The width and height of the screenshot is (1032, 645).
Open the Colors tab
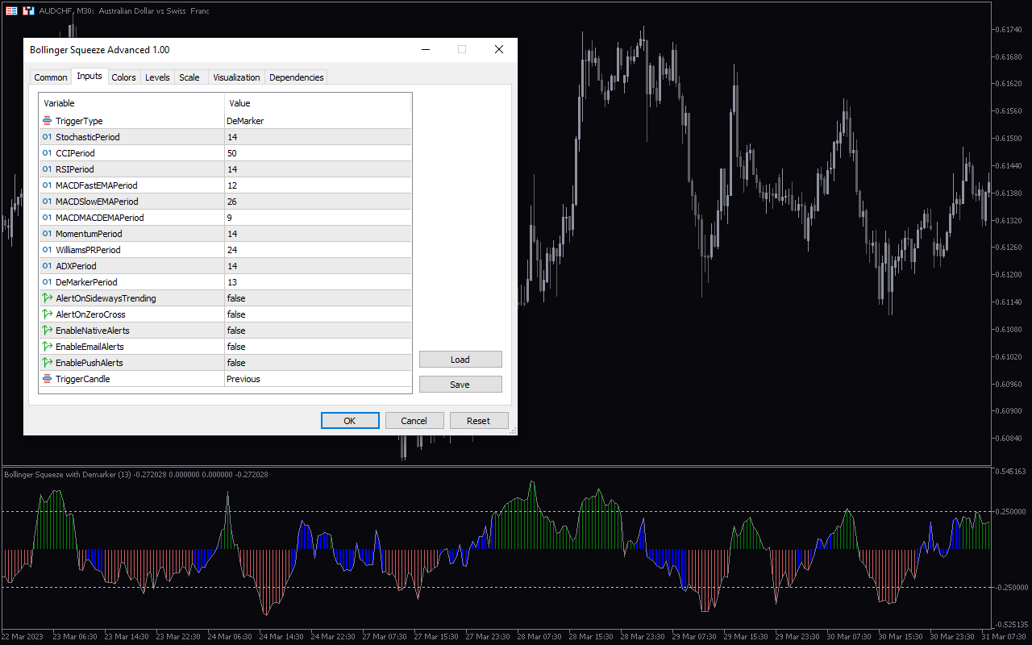(123, 77)
